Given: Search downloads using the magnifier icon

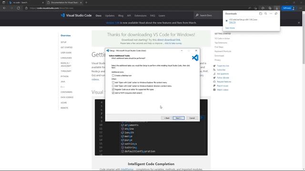Looking at the screenshot, I should pos(265,14).
